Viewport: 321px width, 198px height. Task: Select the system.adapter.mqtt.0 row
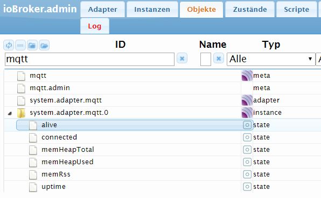(162, 113)
